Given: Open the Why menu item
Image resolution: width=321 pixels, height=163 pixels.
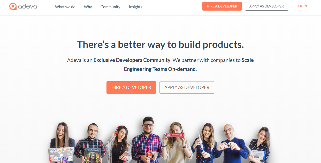Looking at the screenshot, I should 88,7.
